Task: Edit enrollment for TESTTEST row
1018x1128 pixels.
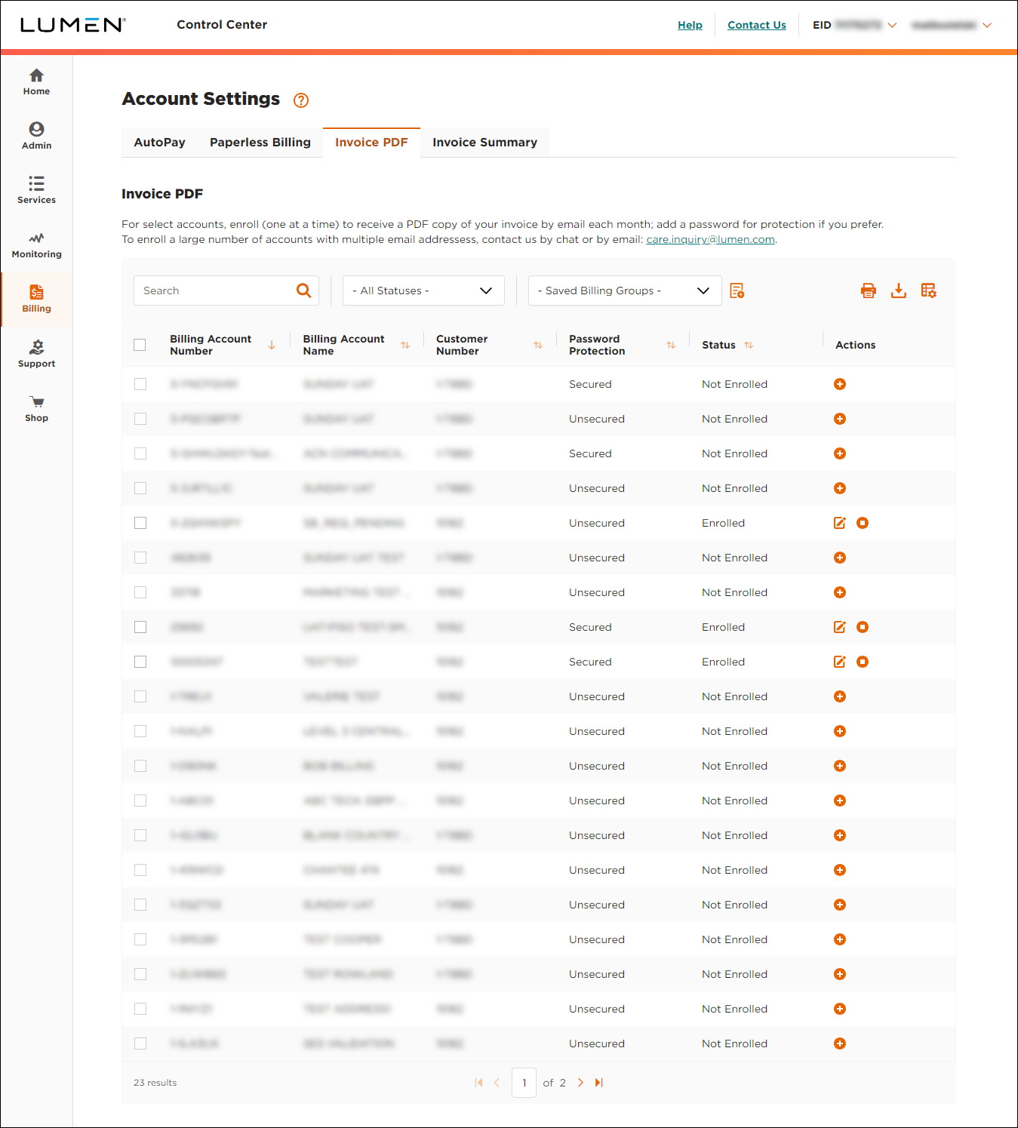Action: [x=840, y=662]
